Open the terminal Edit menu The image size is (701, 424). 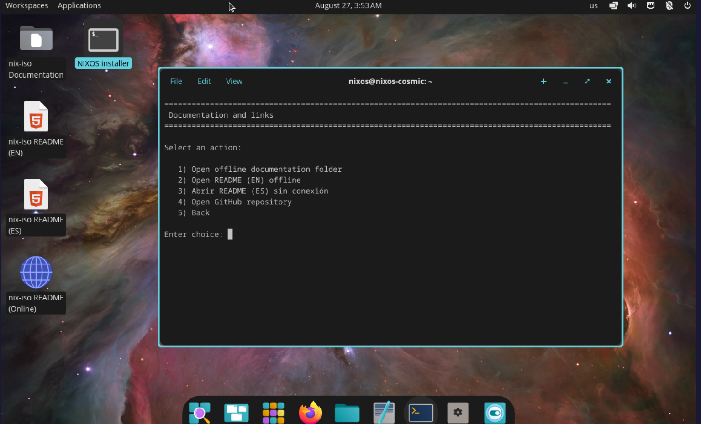click(x=204, y=81)
